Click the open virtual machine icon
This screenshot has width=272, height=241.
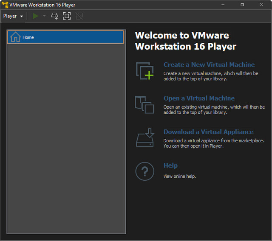click(x=144, y=104)
